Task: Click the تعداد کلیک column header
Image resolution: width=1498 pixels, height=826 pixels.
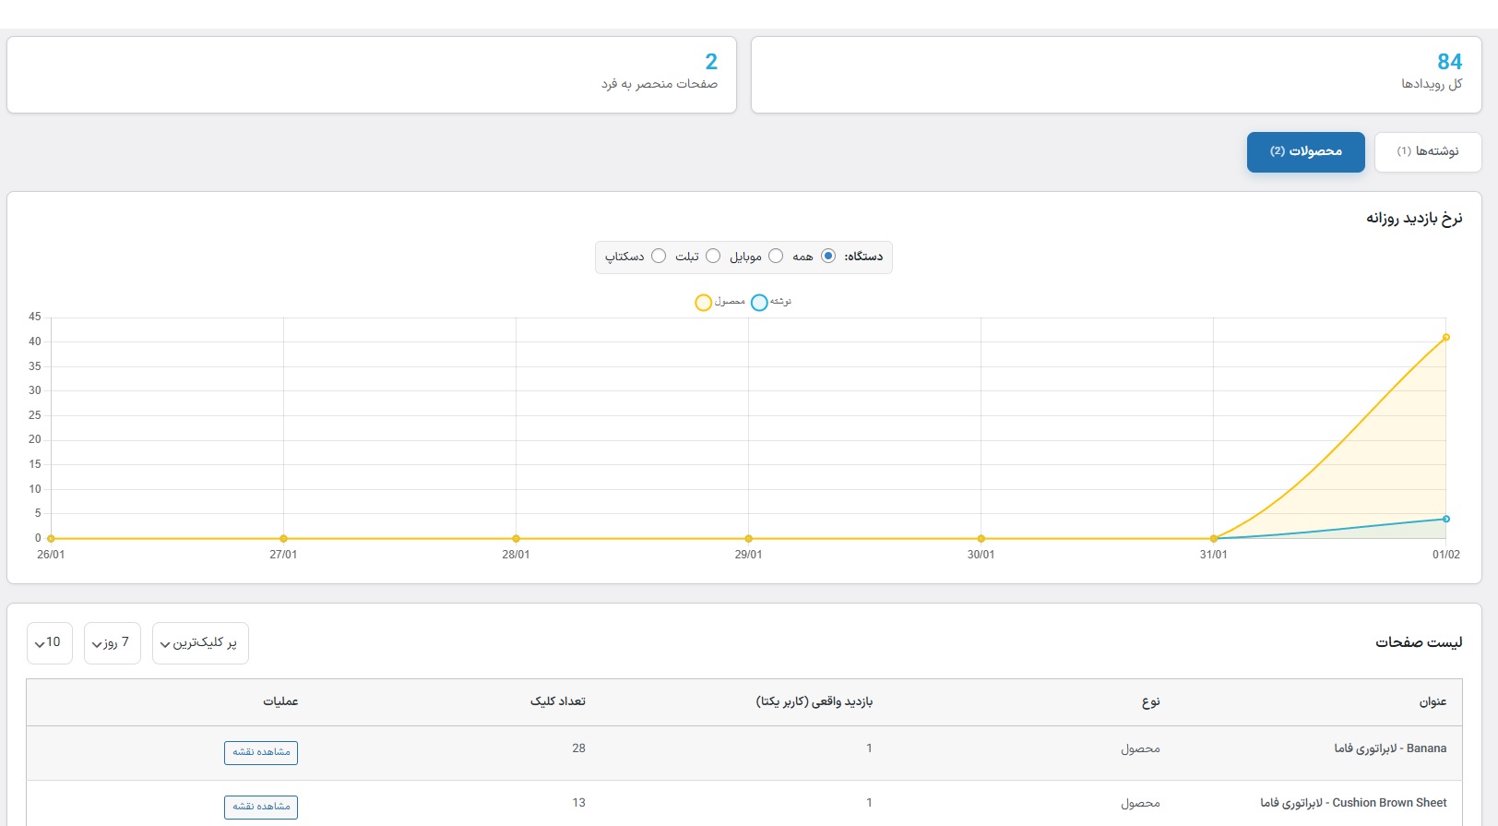Action: [x=558, y=702]
